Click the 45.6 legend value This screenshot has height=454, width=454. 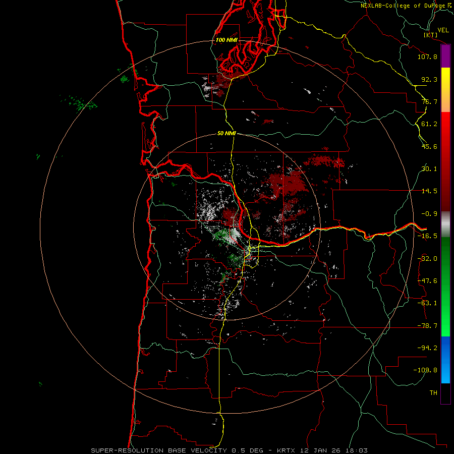pos(429,146)
